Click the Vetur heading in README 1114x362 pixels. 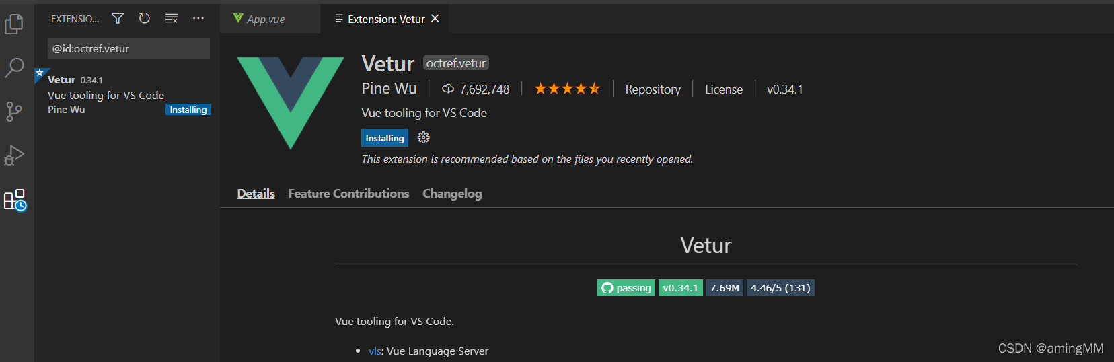coord(706,246)
